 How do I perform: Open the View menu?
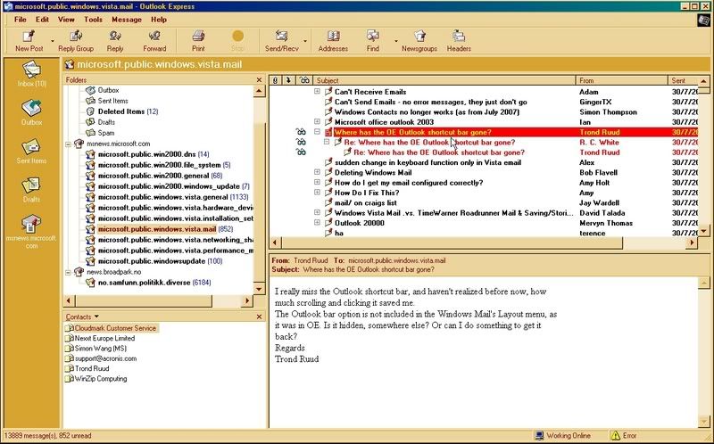(66, 20)
